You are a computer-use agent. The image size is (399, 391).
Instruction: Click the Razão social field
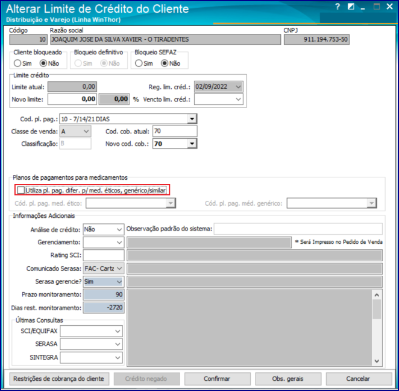165,39
